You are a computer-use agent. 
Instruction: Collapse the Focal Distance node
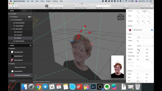11,20
